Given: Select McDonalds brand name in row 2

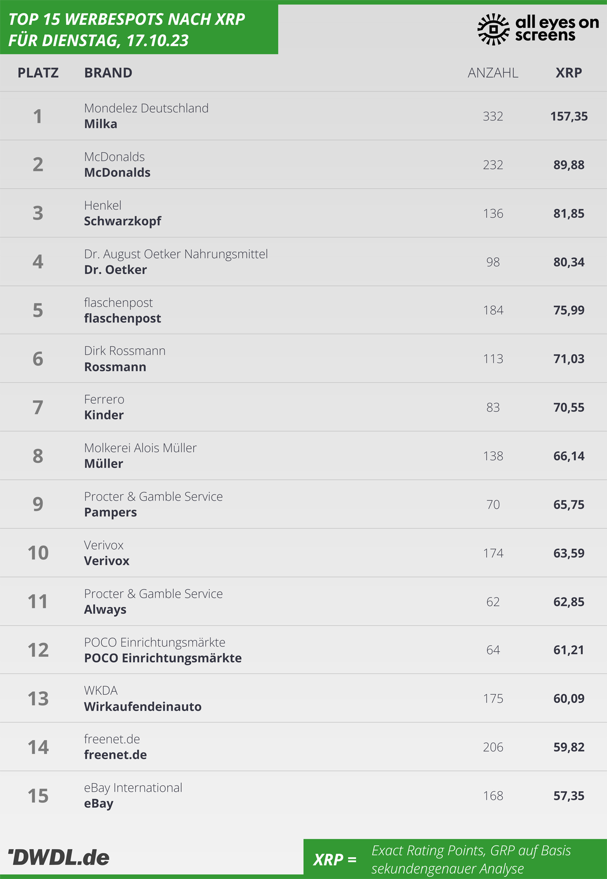Looking at the screenshot, I should pos(117,173).
